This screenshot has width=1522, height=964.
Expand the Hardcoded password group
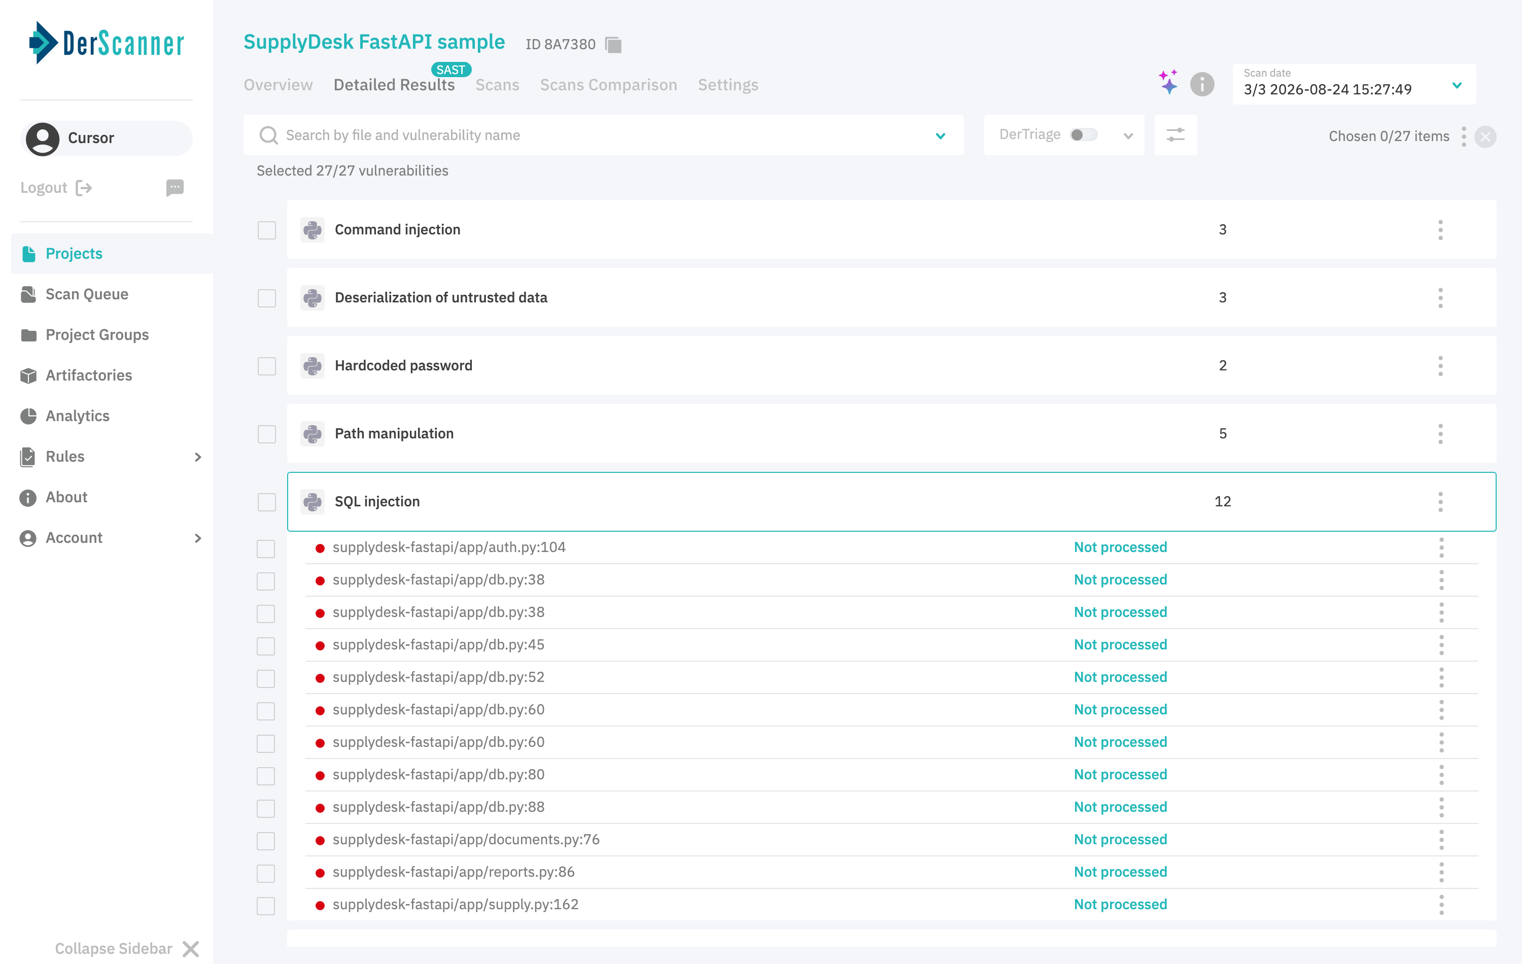(891, 366)
